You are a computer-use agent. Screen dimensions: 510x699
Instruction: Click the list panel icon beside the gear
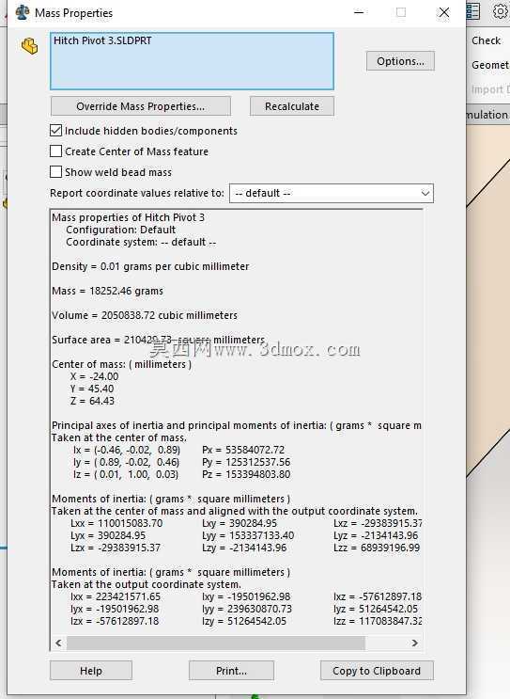click(x=472, y=11)
